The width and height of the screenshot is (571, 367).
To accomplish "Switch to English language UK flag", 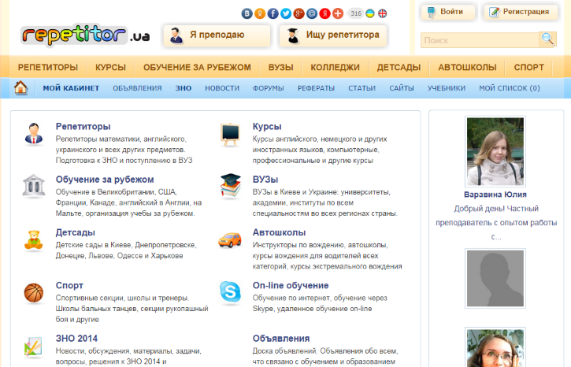I will (382, 13).
